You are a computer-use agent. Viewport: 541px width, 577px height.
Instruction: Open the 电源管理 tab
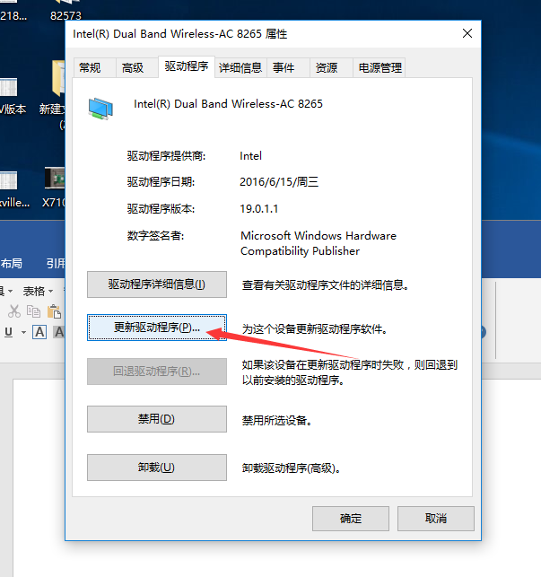tap(380, 67)
